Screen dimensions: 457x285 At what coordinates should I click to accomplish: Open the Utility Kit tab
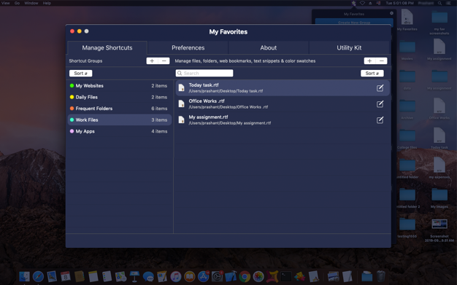(349, 47)
